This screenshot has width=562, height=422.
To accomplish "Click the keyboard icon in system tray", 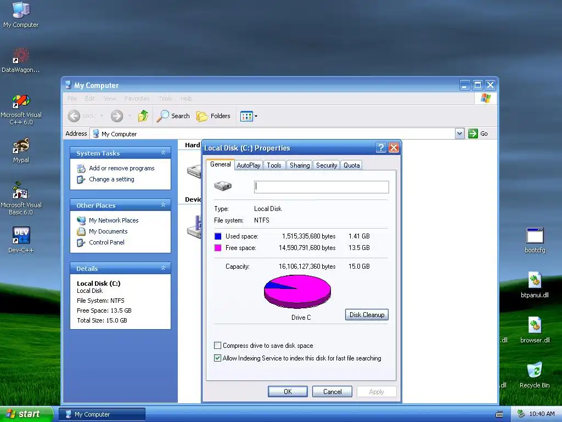I will pos(499,414).
